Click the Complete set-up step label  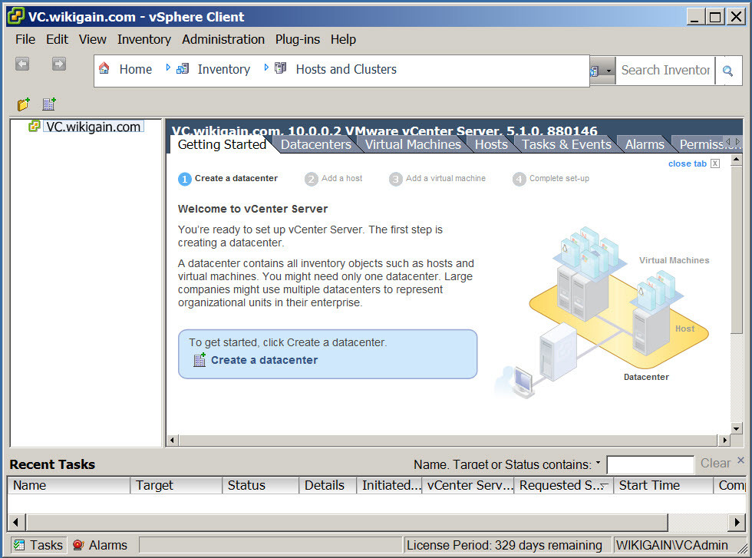(x=559, y=179)
